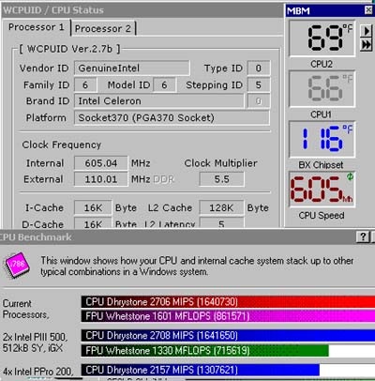This screenshot has width=375, height=381.
Task: Click the L2 Latency 5 field
Action: pyautogui.click(x=221, y=223)
